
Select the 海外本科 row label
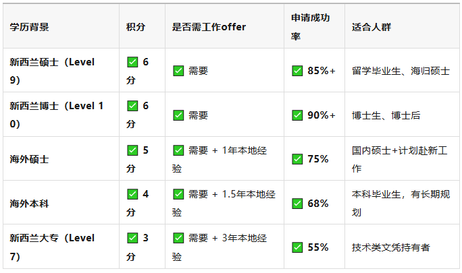point(29,204)
